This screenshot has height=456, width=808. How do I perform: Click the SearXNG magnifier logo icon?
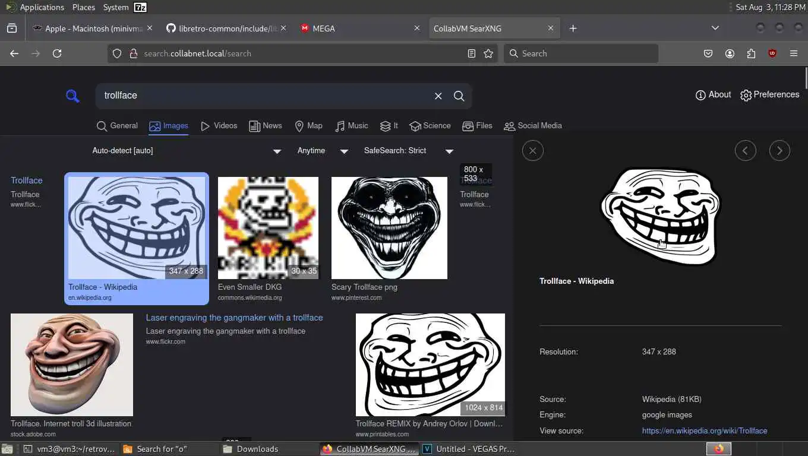72,96
